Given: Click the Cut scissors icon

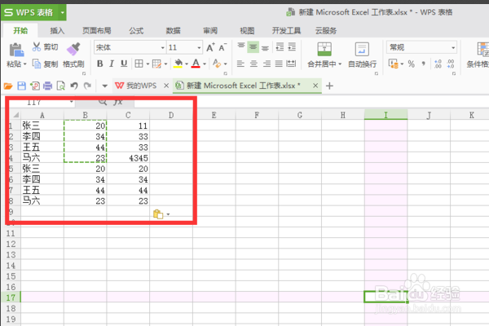Looking at the screenshot, I should pos(37,46).
